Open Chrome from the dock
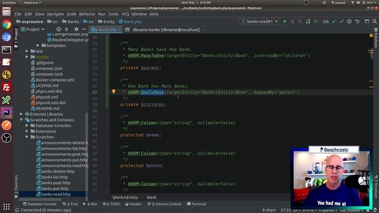This screenshot has height=213, width=379. click(7, 24)
